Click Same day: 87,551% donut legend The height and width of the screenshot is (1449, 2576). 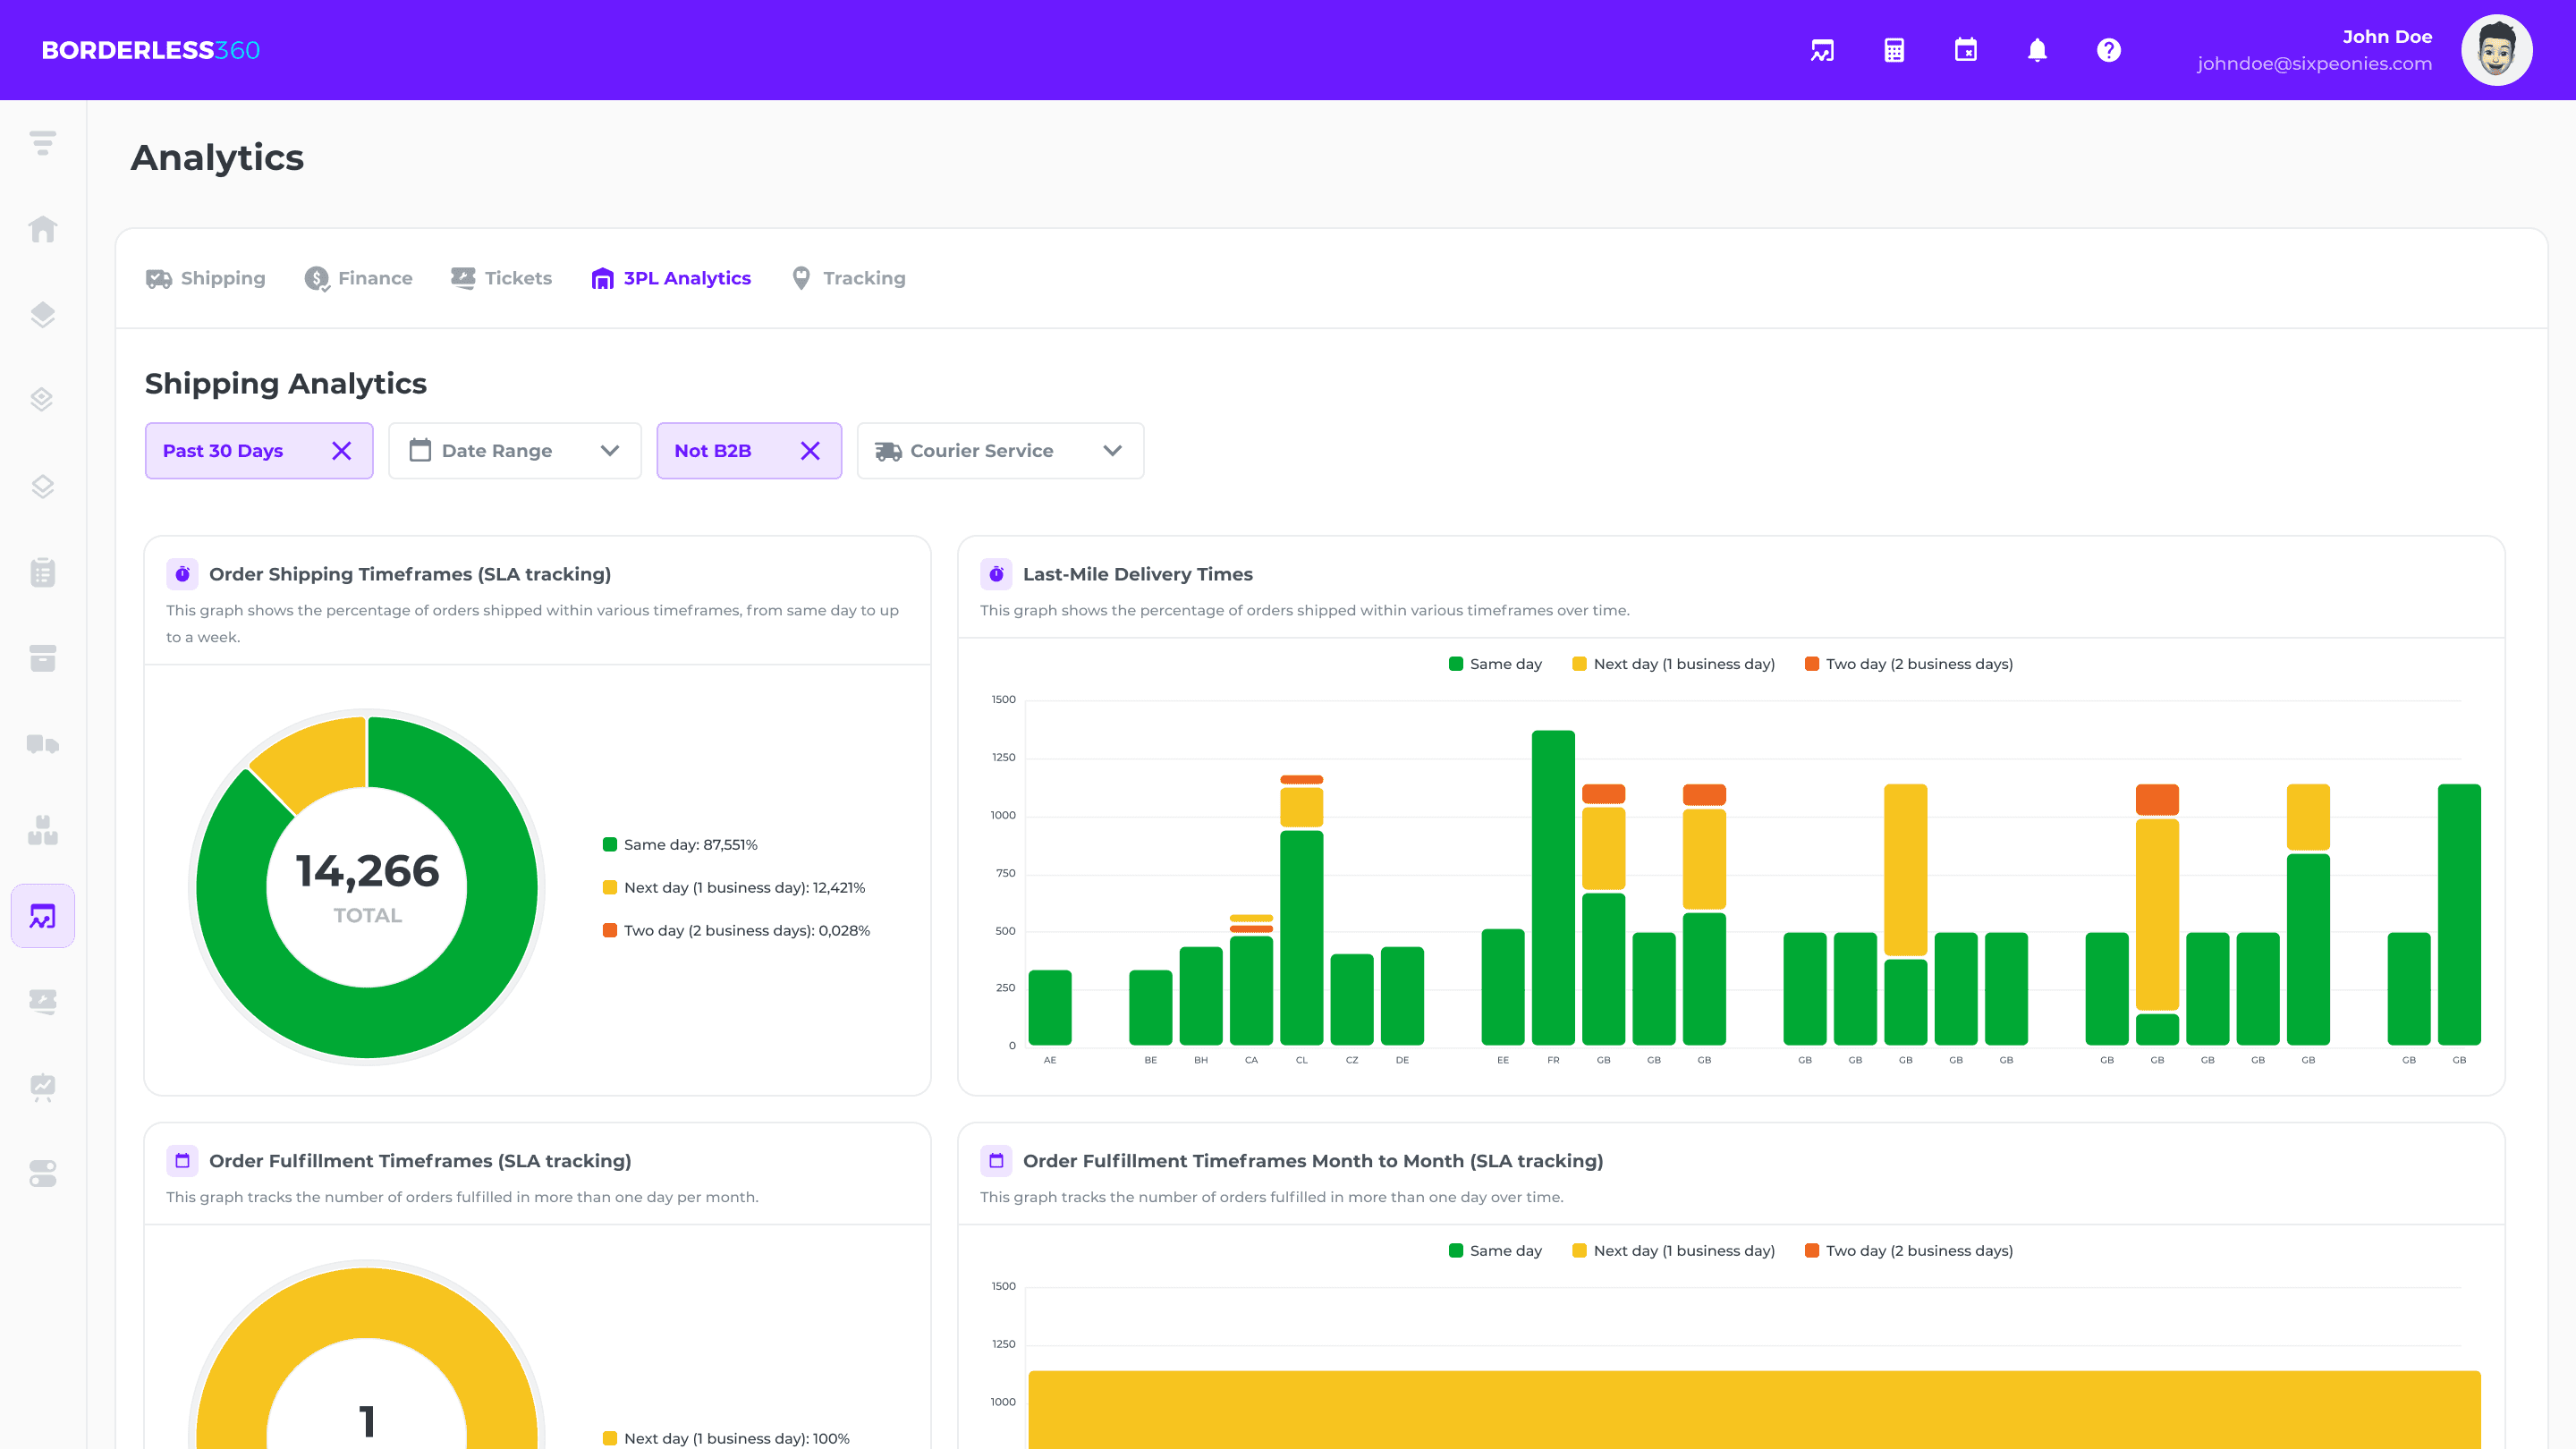(x=680, y=845)
